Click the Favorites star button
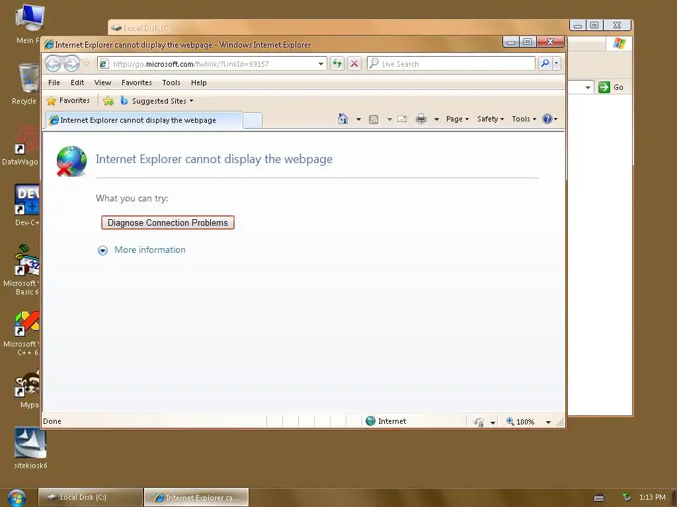 68,100
